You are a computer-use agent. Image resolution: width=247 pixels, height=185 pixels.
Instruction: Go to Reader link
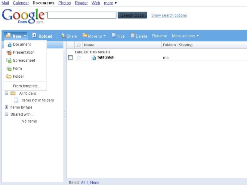(x=81, y=3)
